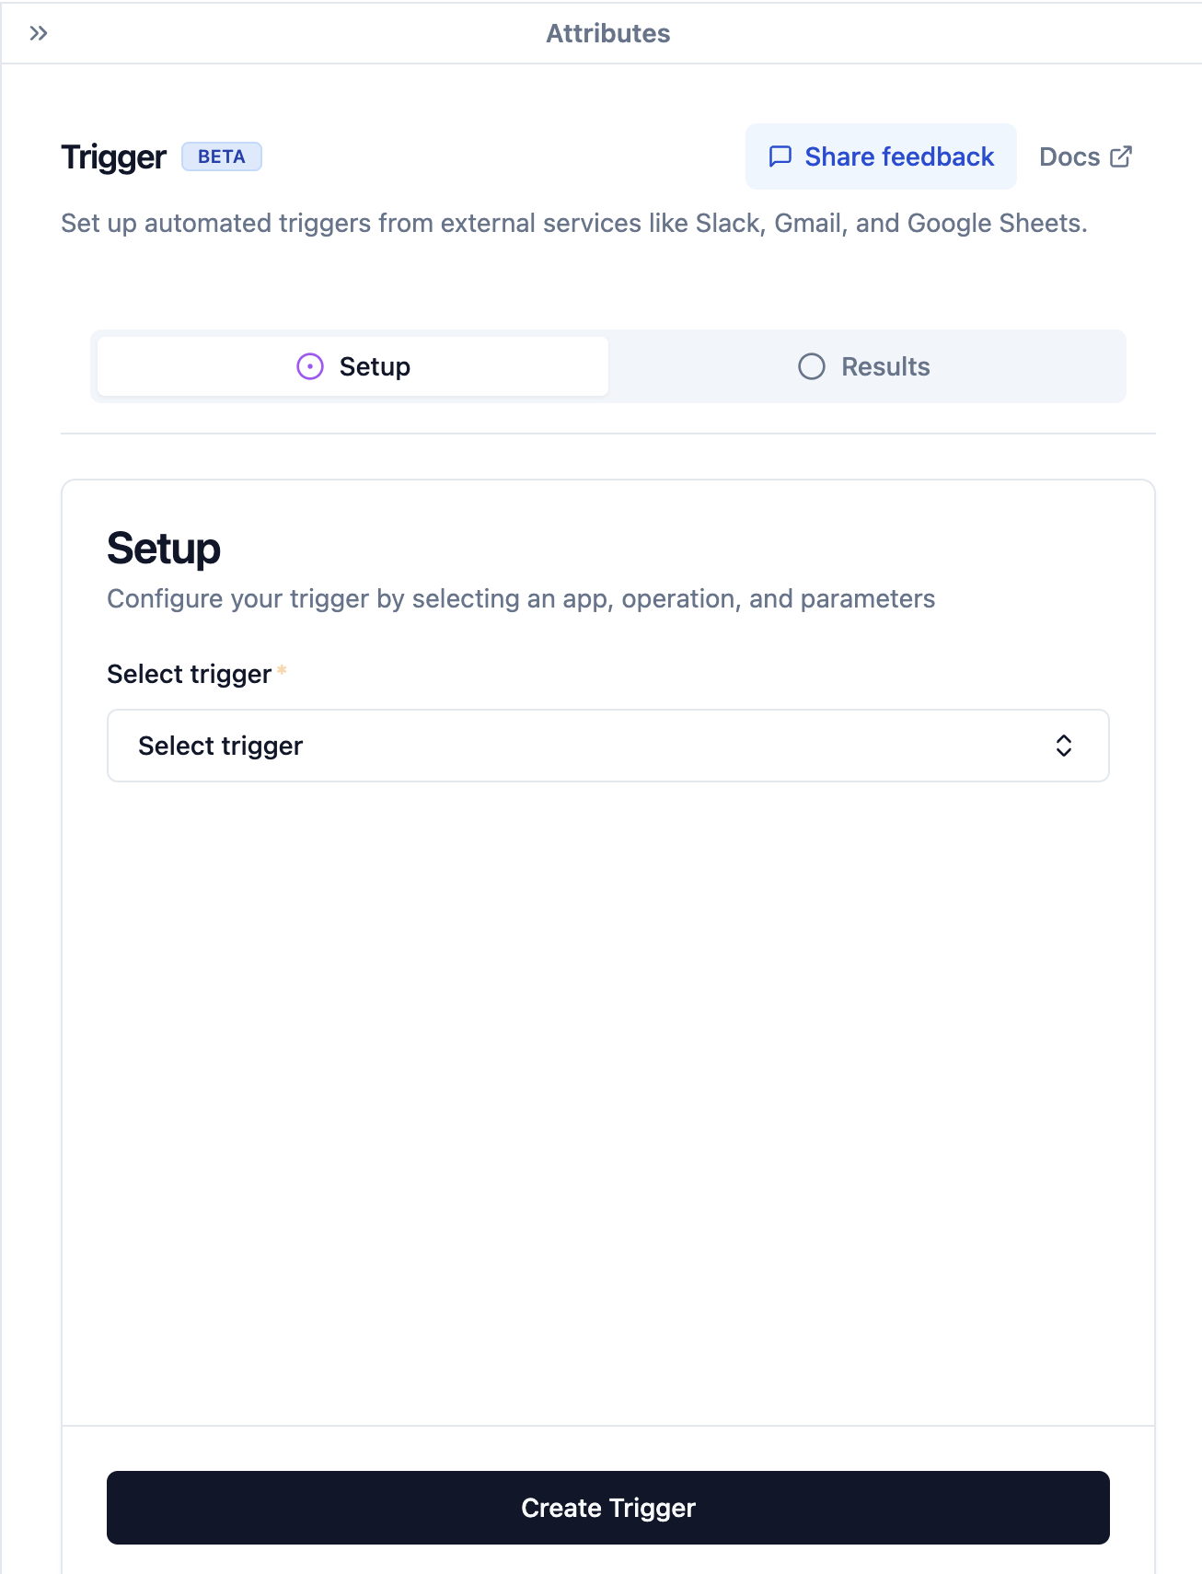Click the orange required asterisk
1202x1574 pixels.
pyautogui.click(x=282, y=670)
